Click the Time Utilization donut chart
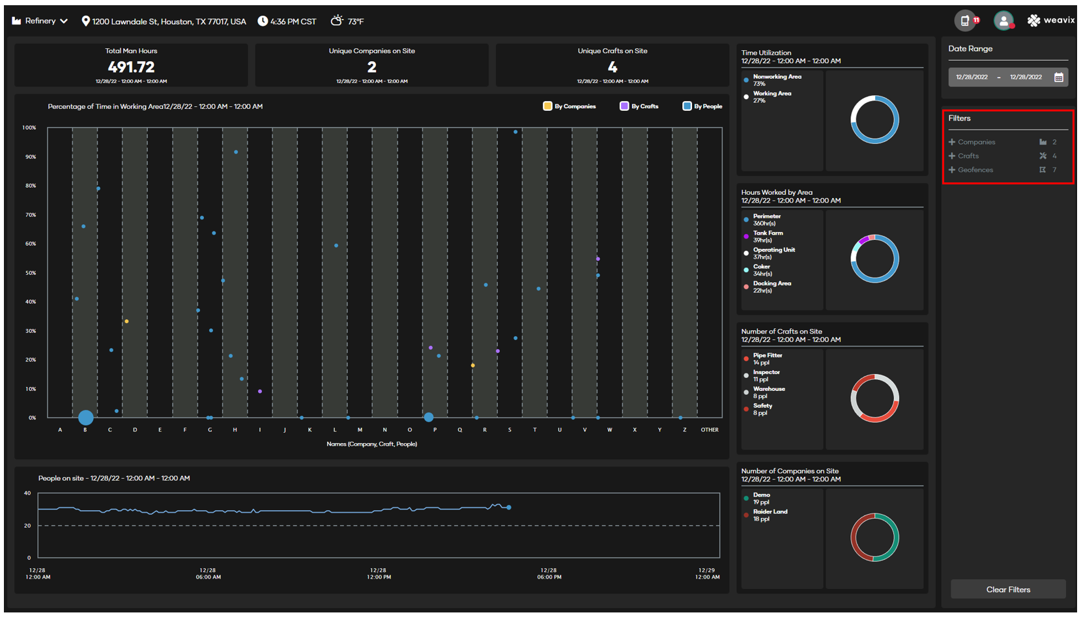1081x617 pixels. pos(874,120)
